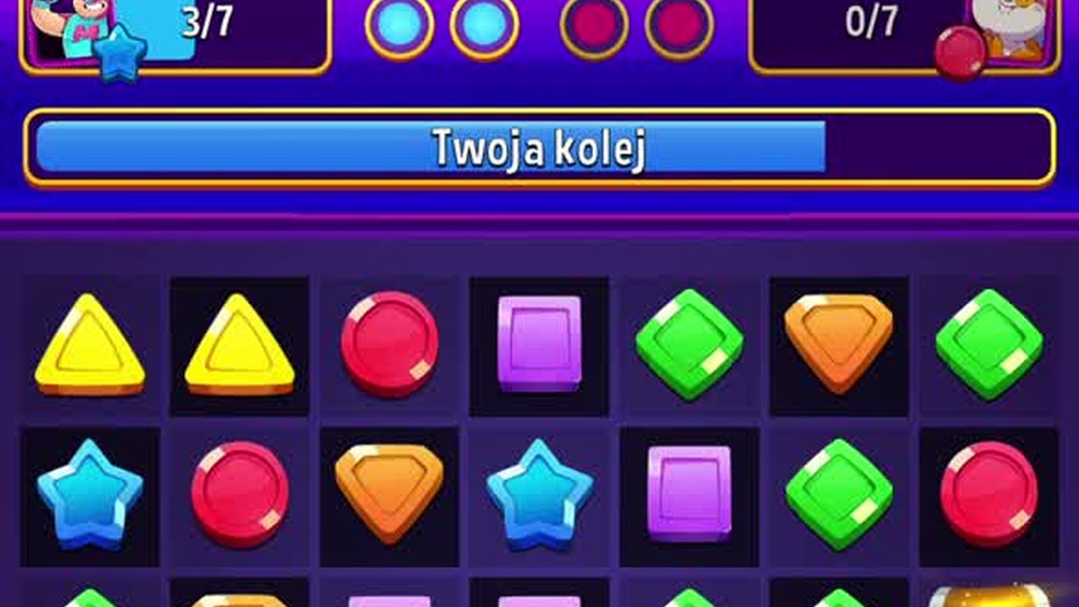Tap the leftmost blue turn indicator circle
The height and width of the screenshot is (607, 1079).
[x=400, y=26]
